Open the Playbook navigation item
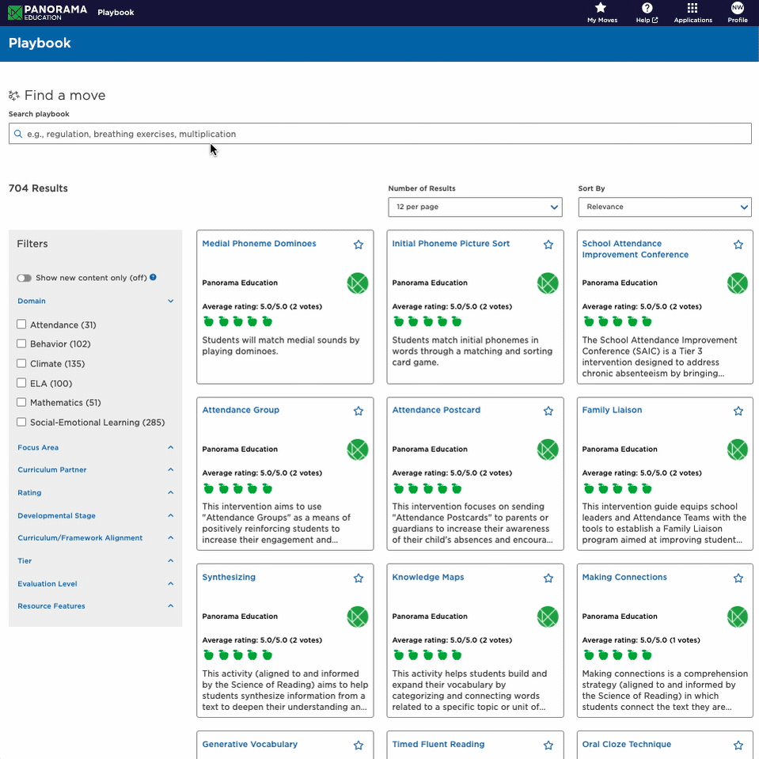759x759 pixels. pos(116,13)
